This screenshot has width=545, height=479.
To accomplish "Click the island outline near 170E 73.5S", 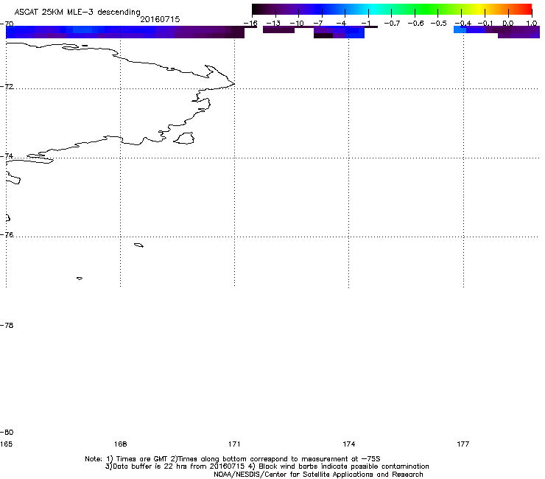I will (x=184, y=138).
